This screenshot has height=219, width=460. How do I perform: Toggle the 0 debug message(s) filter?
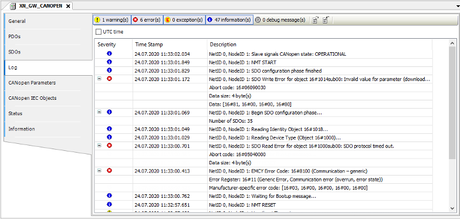click(280, 20)
